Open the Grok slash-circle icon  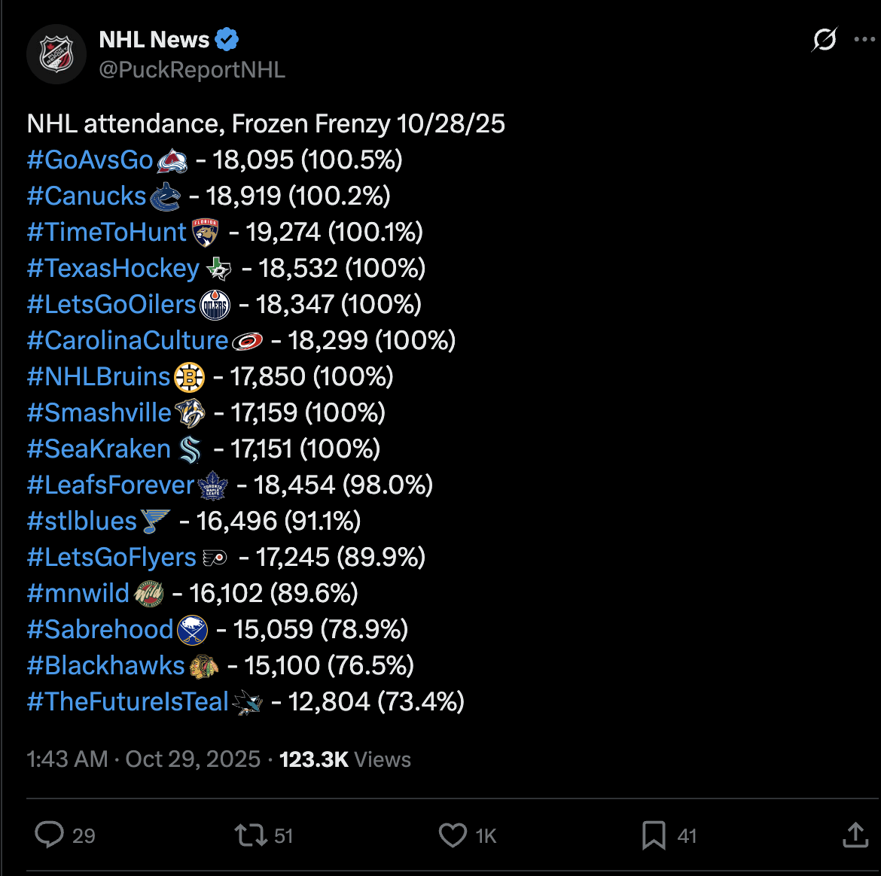825,39
